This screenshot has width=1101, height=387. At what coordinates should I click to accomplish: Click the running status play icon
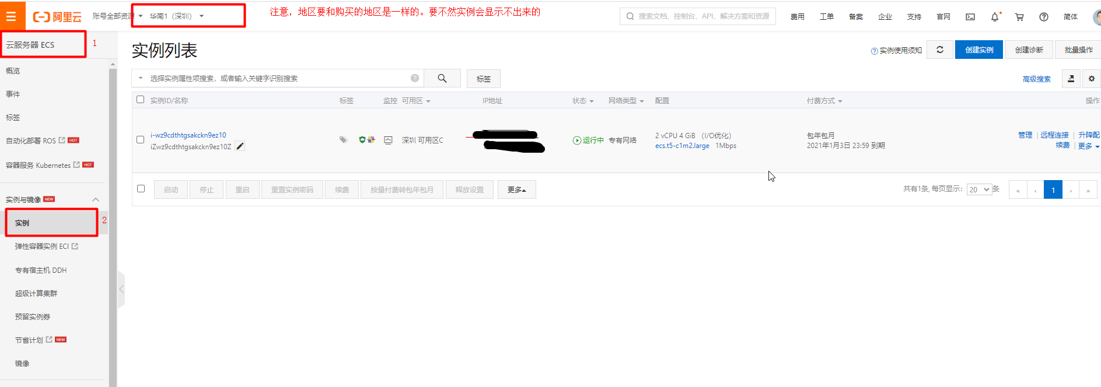(576, 140)
